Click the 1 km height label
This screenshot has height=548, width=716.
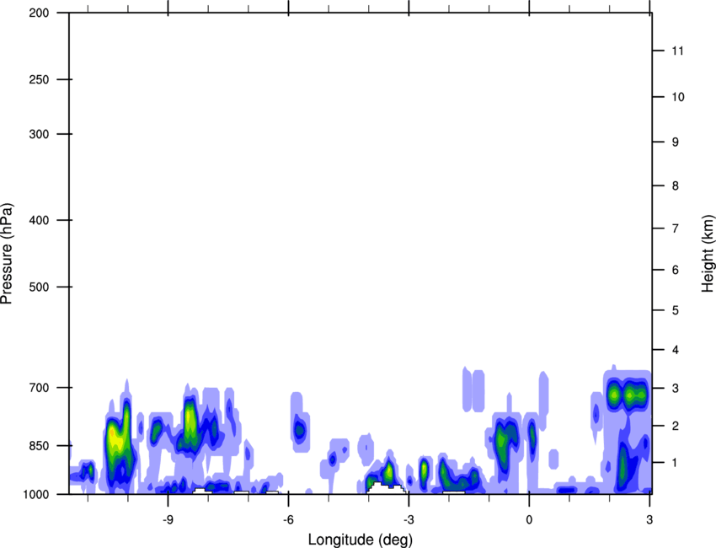pos(676,463)
